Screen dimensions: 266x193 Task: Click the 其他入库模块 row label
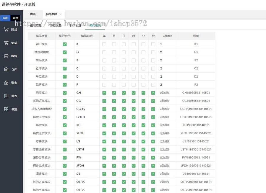coord(42,182)
